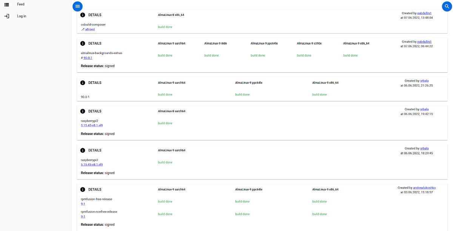Select Log in from the sidebar
This screenshot has width=453, height=231.
(x=21, y=16)
